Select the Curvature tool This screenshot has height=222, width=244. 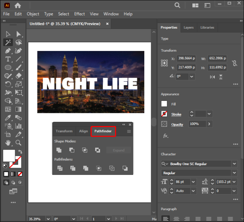click(18, 51)
